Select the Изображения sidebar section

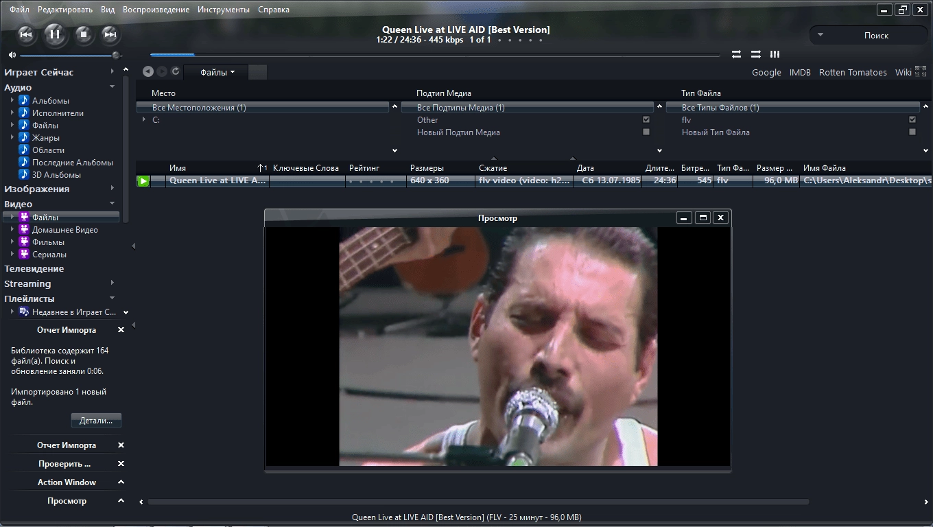37,189
